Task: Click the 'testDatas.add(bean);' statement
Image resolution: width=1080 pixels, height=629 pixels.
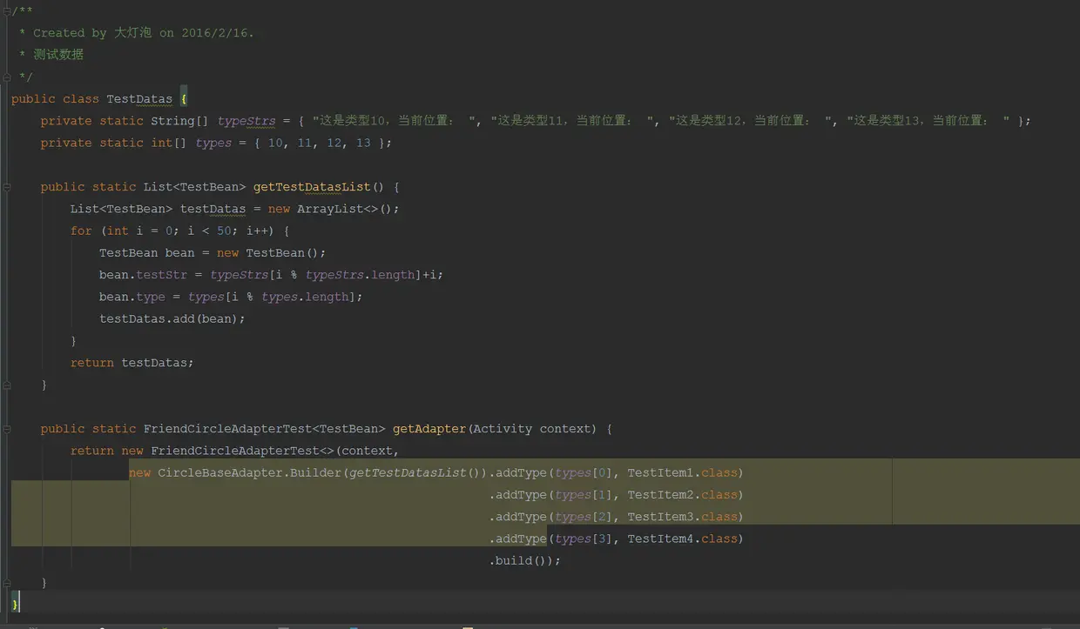Action: (x=172, y=319)
